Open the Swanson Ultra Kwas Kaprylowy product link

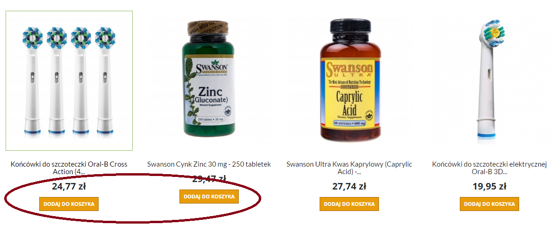tap(349, 168)
